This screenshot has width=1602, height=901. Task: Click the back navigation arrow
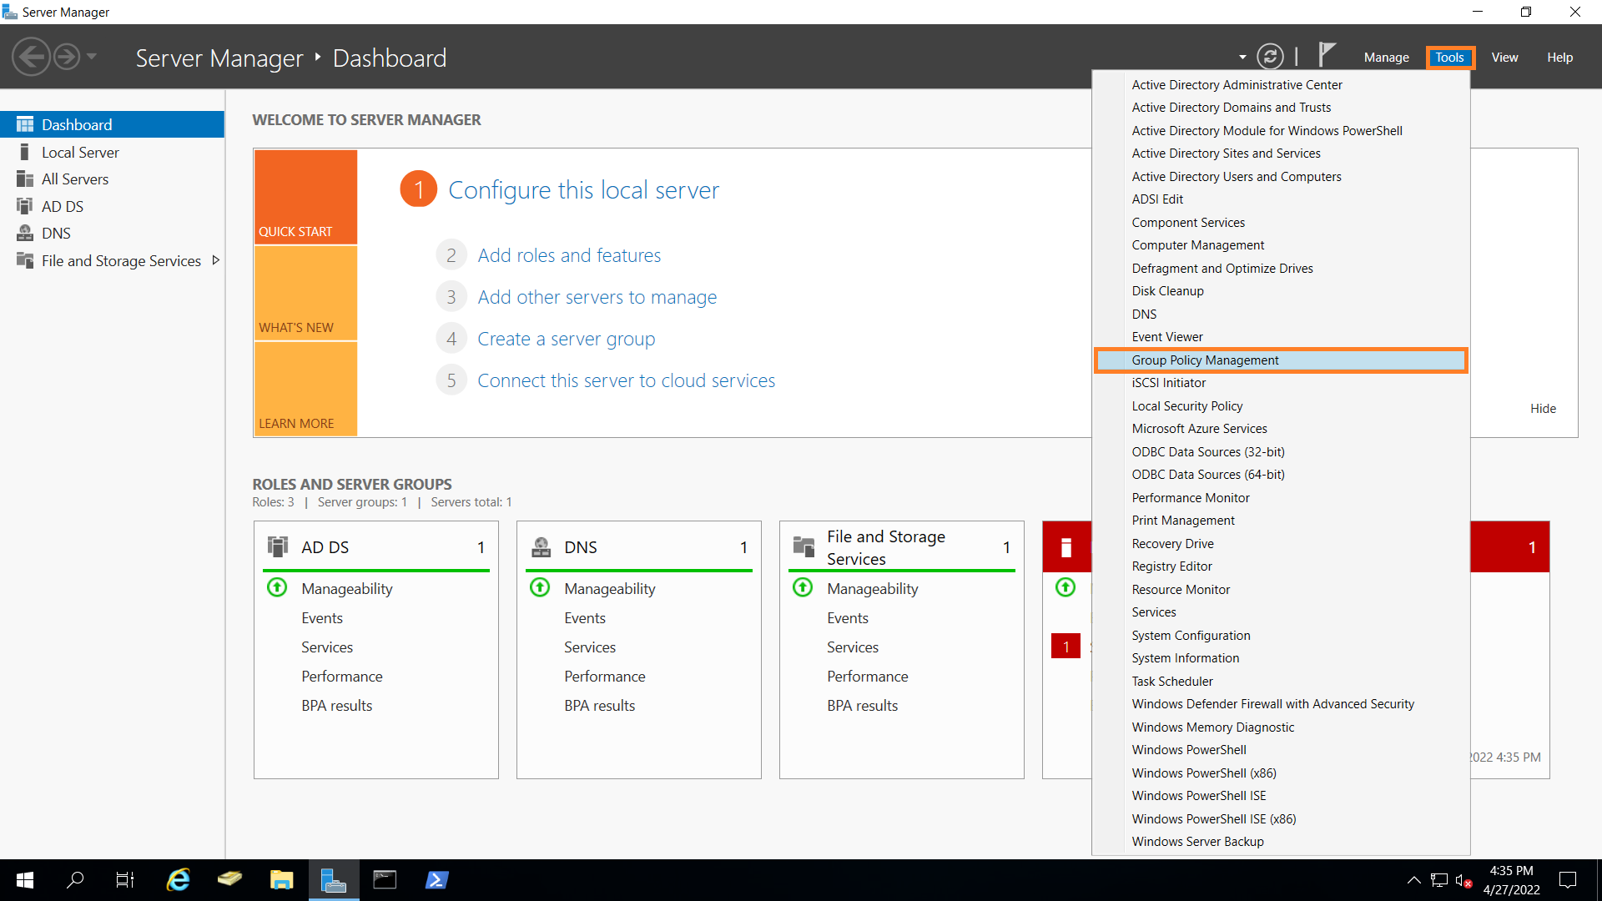coord(32,58)
